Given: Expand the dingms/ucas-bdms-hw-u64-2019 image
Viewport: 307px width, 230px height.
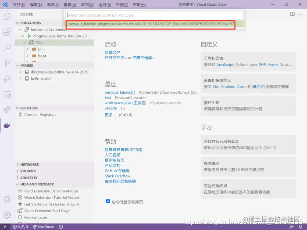Looking at the screenshot, I should pyautogui.click(x=20, y=72).
